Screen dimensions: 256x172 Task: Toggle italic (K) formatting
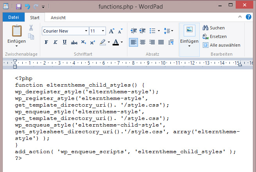(55, 42)
